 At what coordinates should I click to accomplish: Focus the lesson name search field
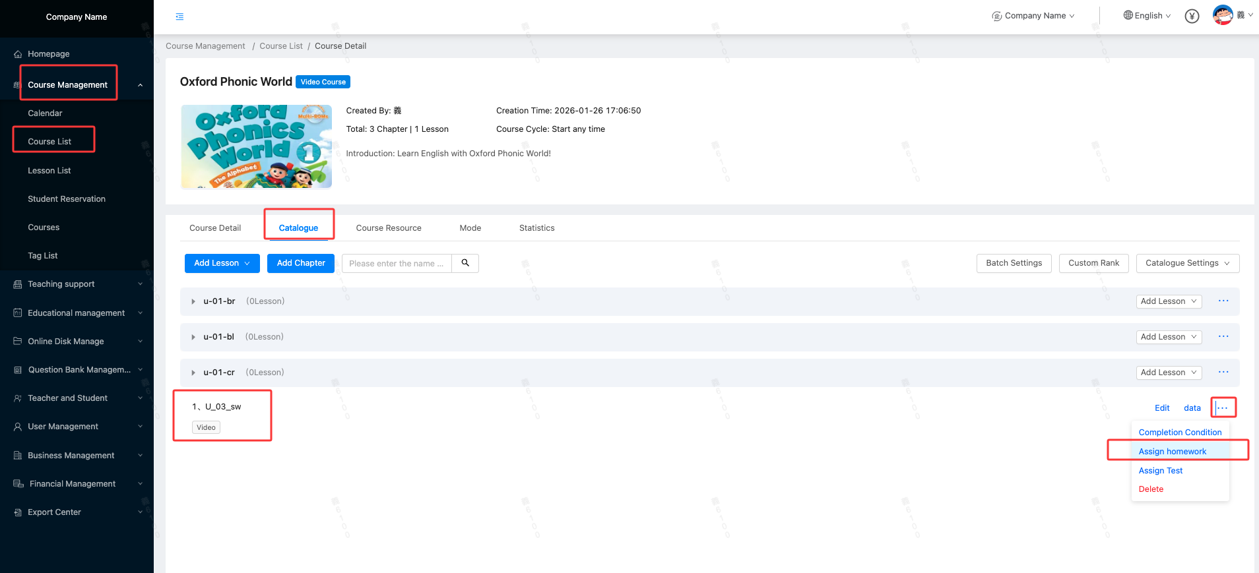(396, 264)
